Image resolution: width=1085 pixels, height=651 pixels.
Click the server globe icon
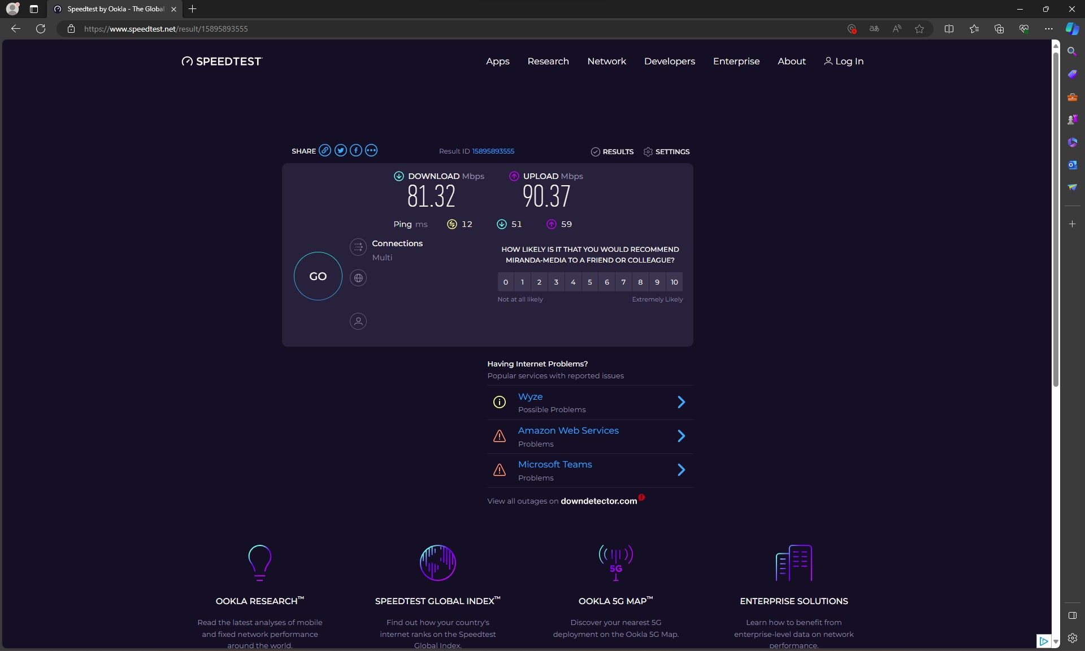coord(358,278)
